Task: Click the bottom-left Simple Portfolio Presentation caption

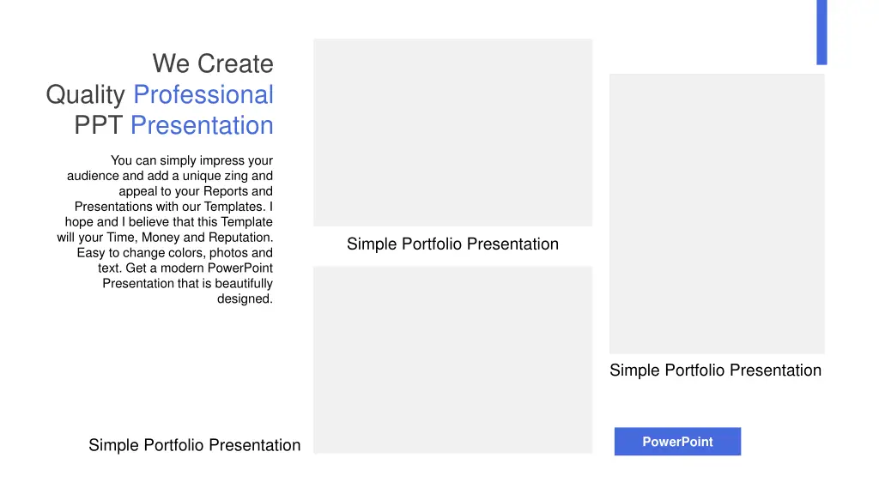Action: pos(195,445)
